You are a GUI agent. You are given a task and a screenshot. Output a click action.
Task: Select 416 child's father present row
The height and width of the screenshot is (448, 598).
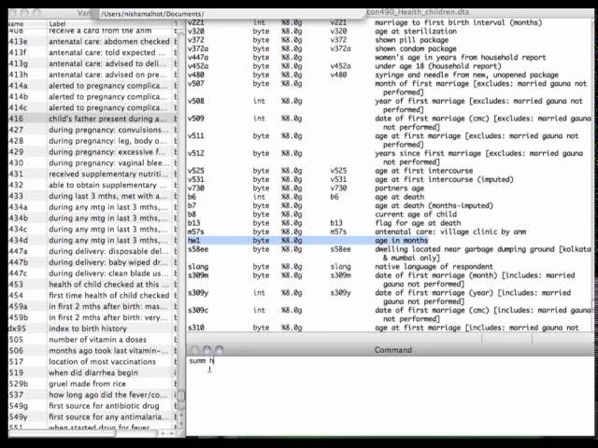coord(93,119)
